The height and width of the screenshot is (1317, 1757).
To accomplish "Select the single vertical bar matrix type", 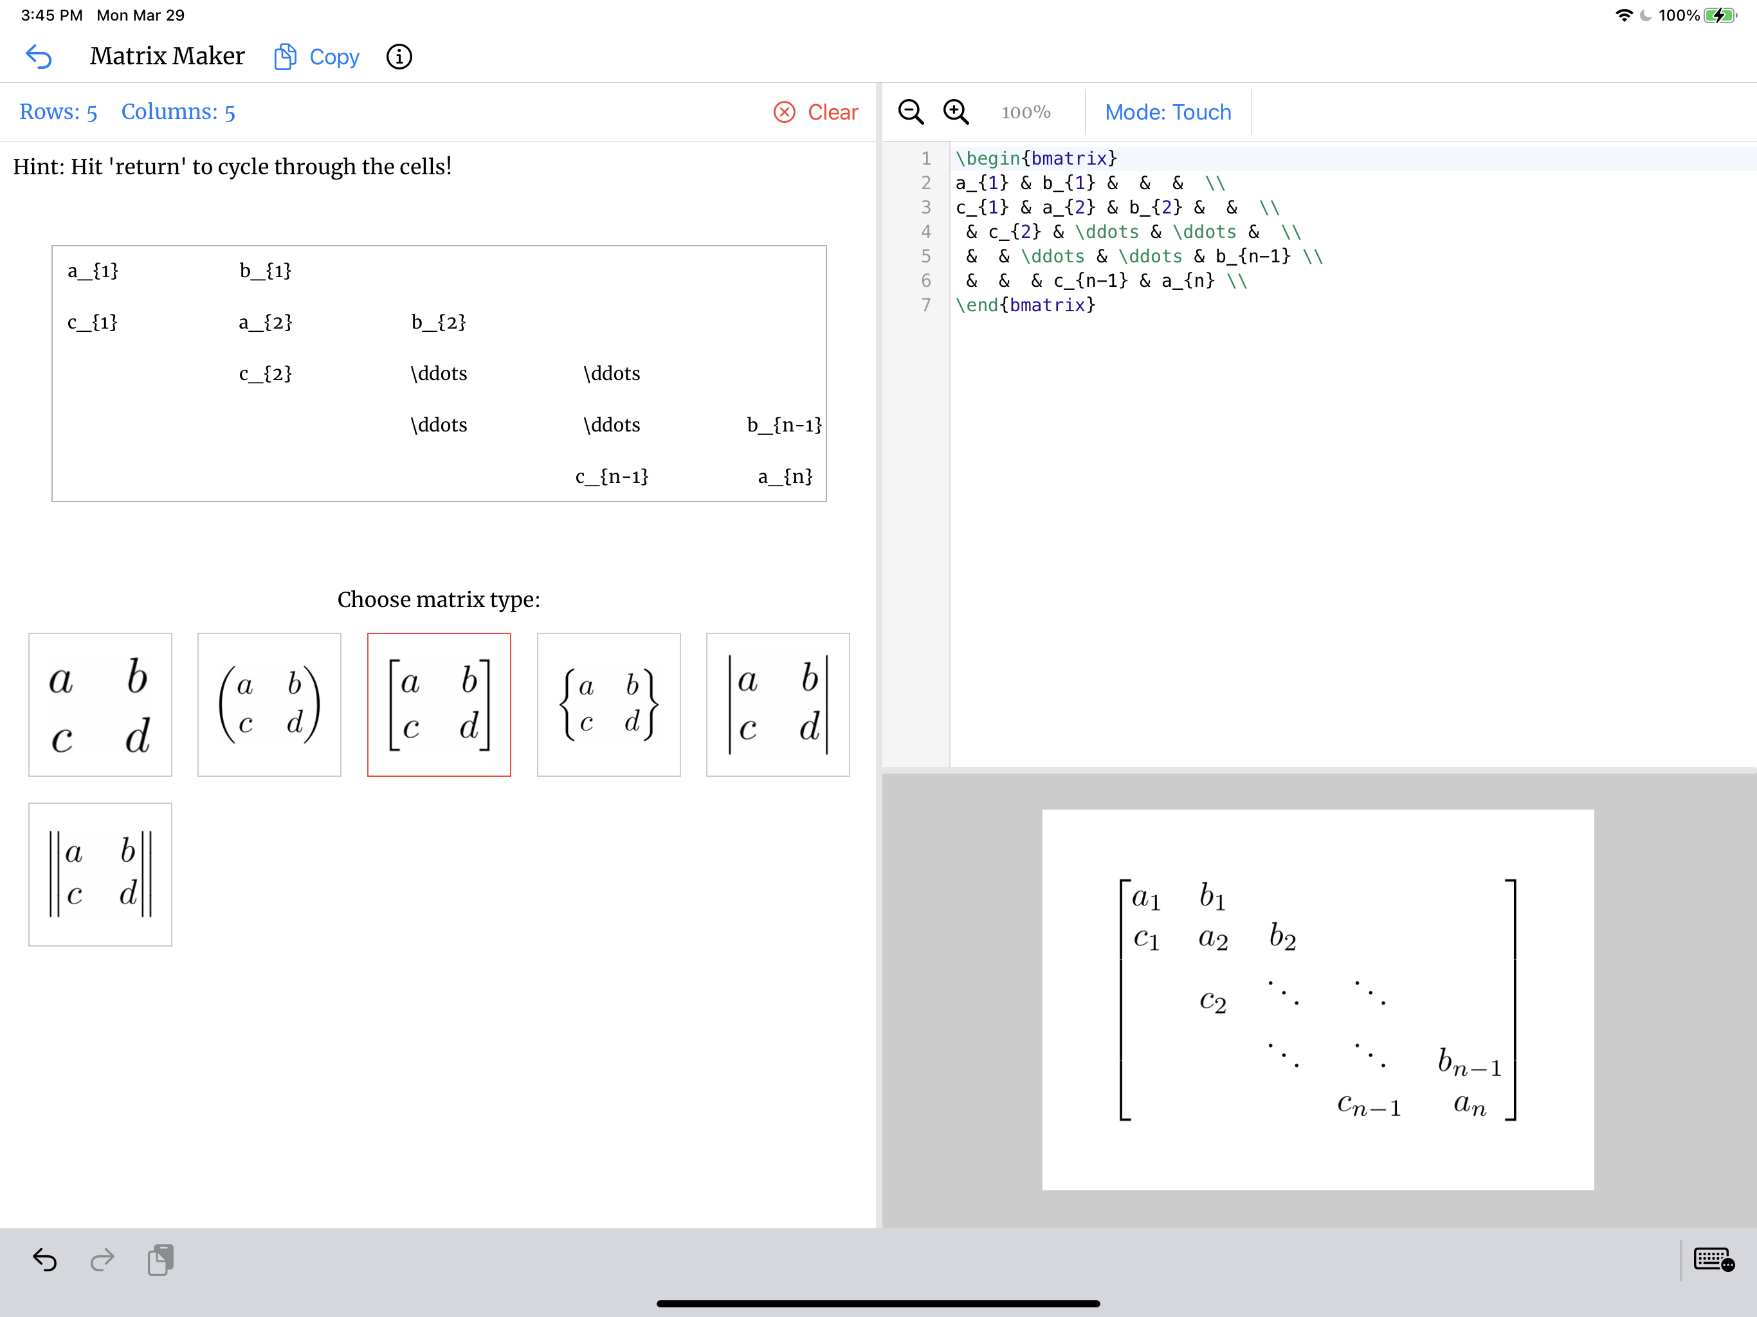I will (778, 705).
